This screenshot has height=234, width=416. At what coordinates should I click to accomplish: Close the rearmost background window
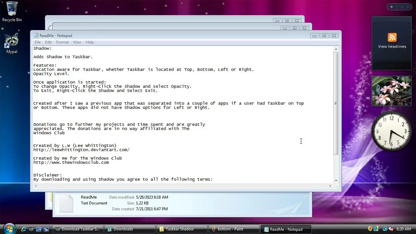pos(297,21)
